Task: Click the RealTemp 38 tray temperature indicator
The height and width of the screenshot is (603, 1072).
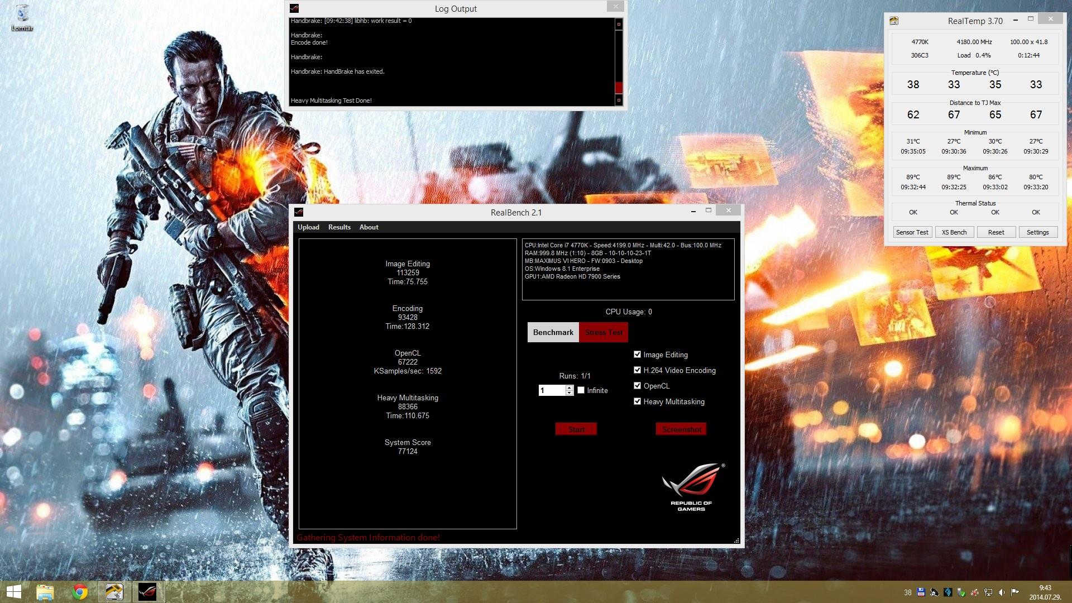Action: point(908,592)
